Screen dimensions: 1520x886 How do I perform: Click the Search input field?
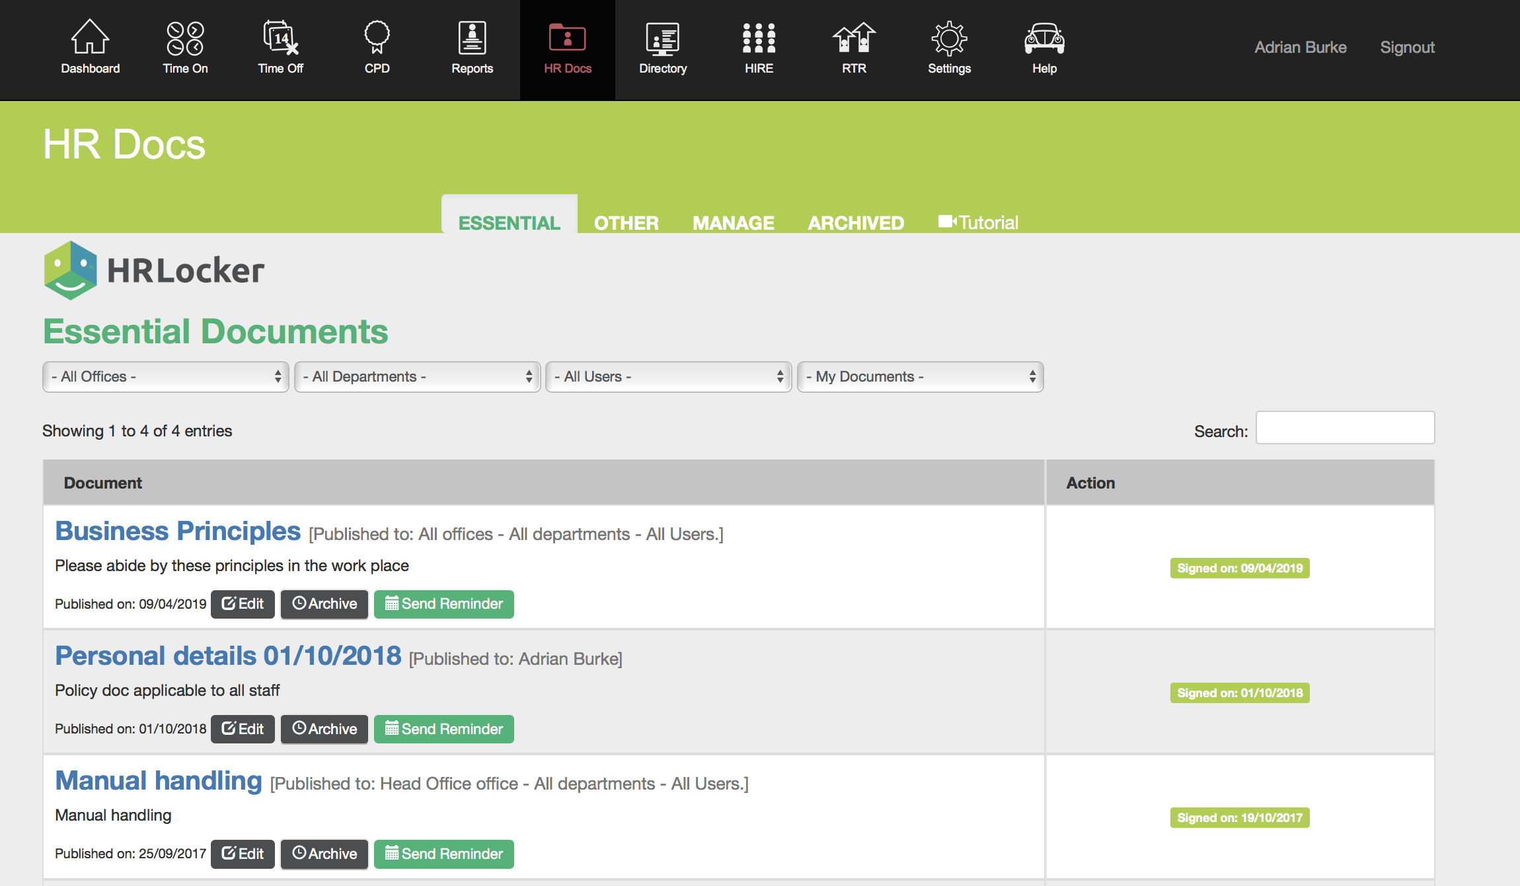1345,428
